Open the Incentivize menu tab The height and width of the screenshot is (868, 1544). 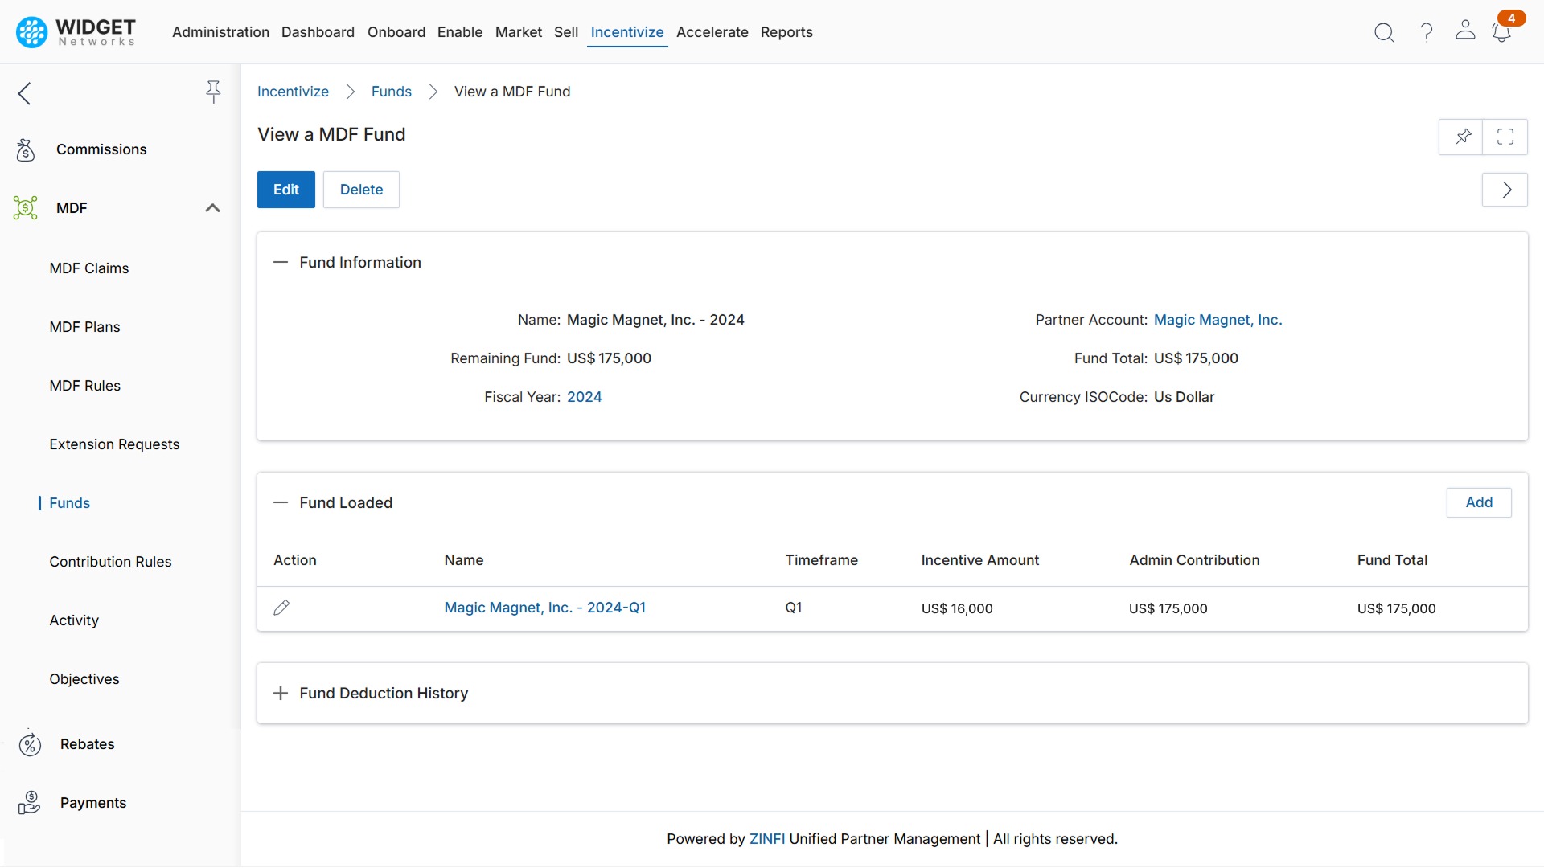click(x=627, y=32)
